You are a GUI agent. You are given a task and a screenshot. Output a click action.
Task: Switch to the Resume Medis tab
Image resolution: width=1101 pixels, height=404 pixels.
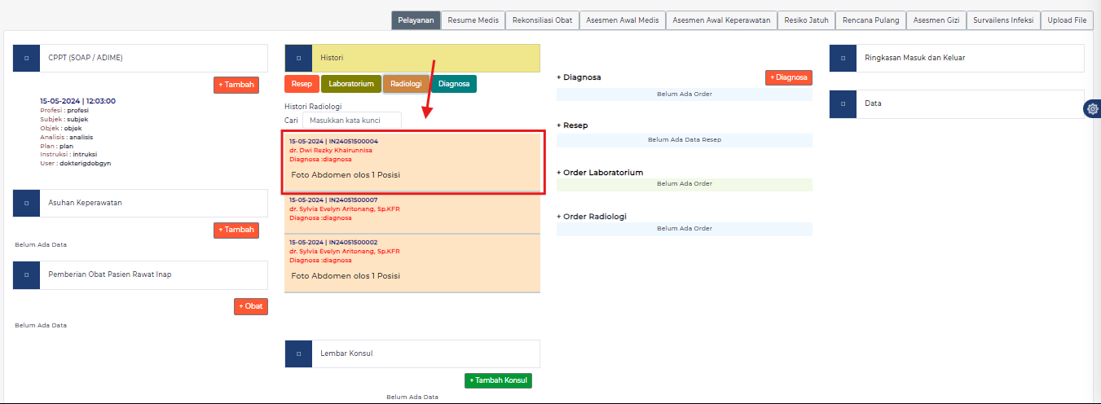(x=473, y=20)
